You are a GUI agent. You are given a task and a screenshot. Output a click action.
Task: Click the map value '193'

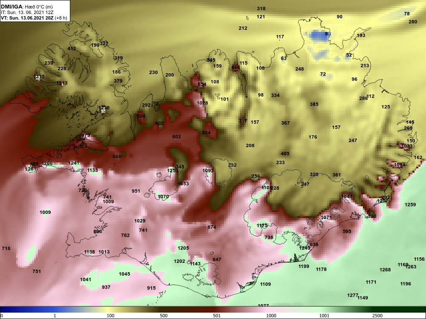(361, 36)
